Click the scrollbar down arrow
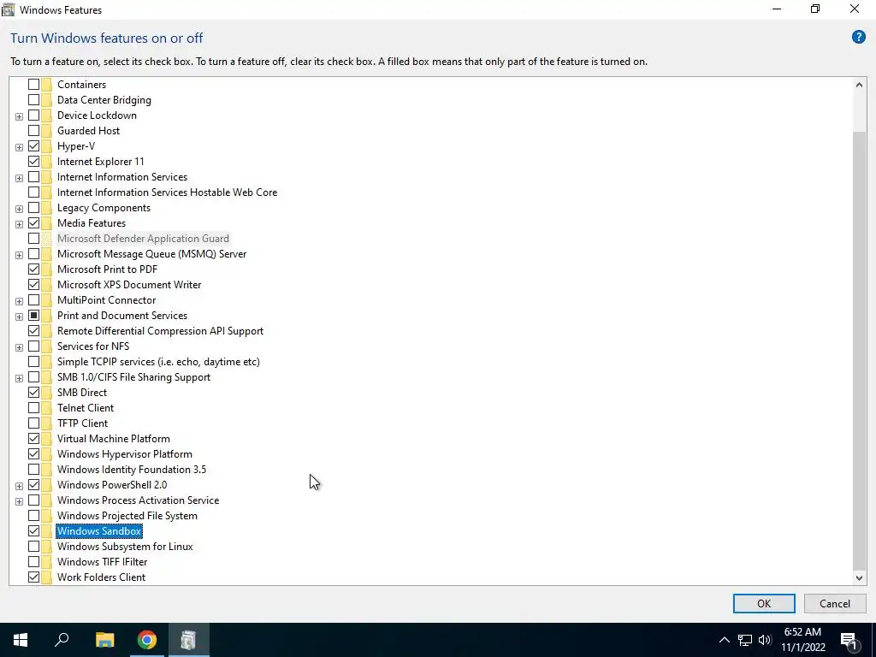This screenshot has height=657, width=876. [859, 578]
